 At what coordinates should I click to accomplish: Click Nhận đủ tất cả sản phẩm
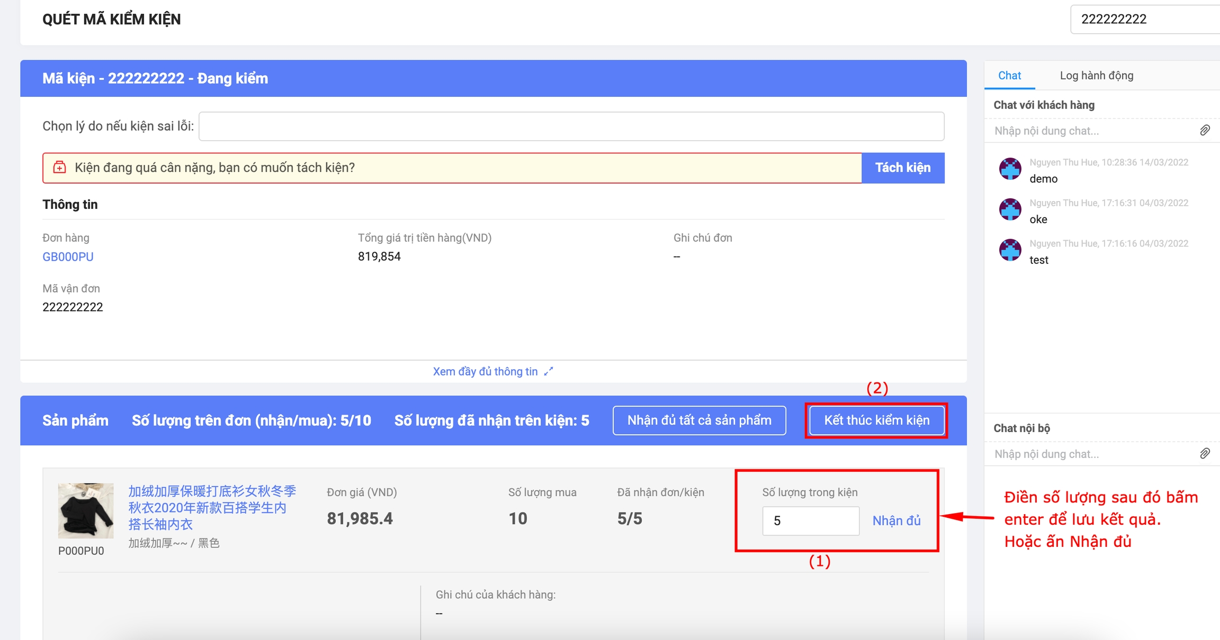[x=699, y=420]
